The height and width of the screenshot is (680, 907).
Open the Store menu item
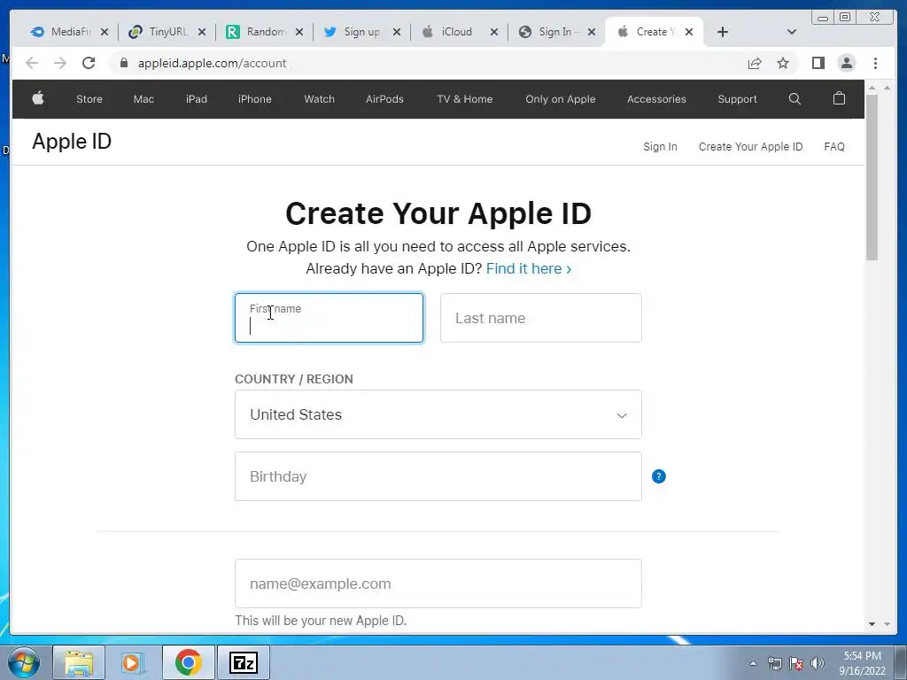coord(89,99)
